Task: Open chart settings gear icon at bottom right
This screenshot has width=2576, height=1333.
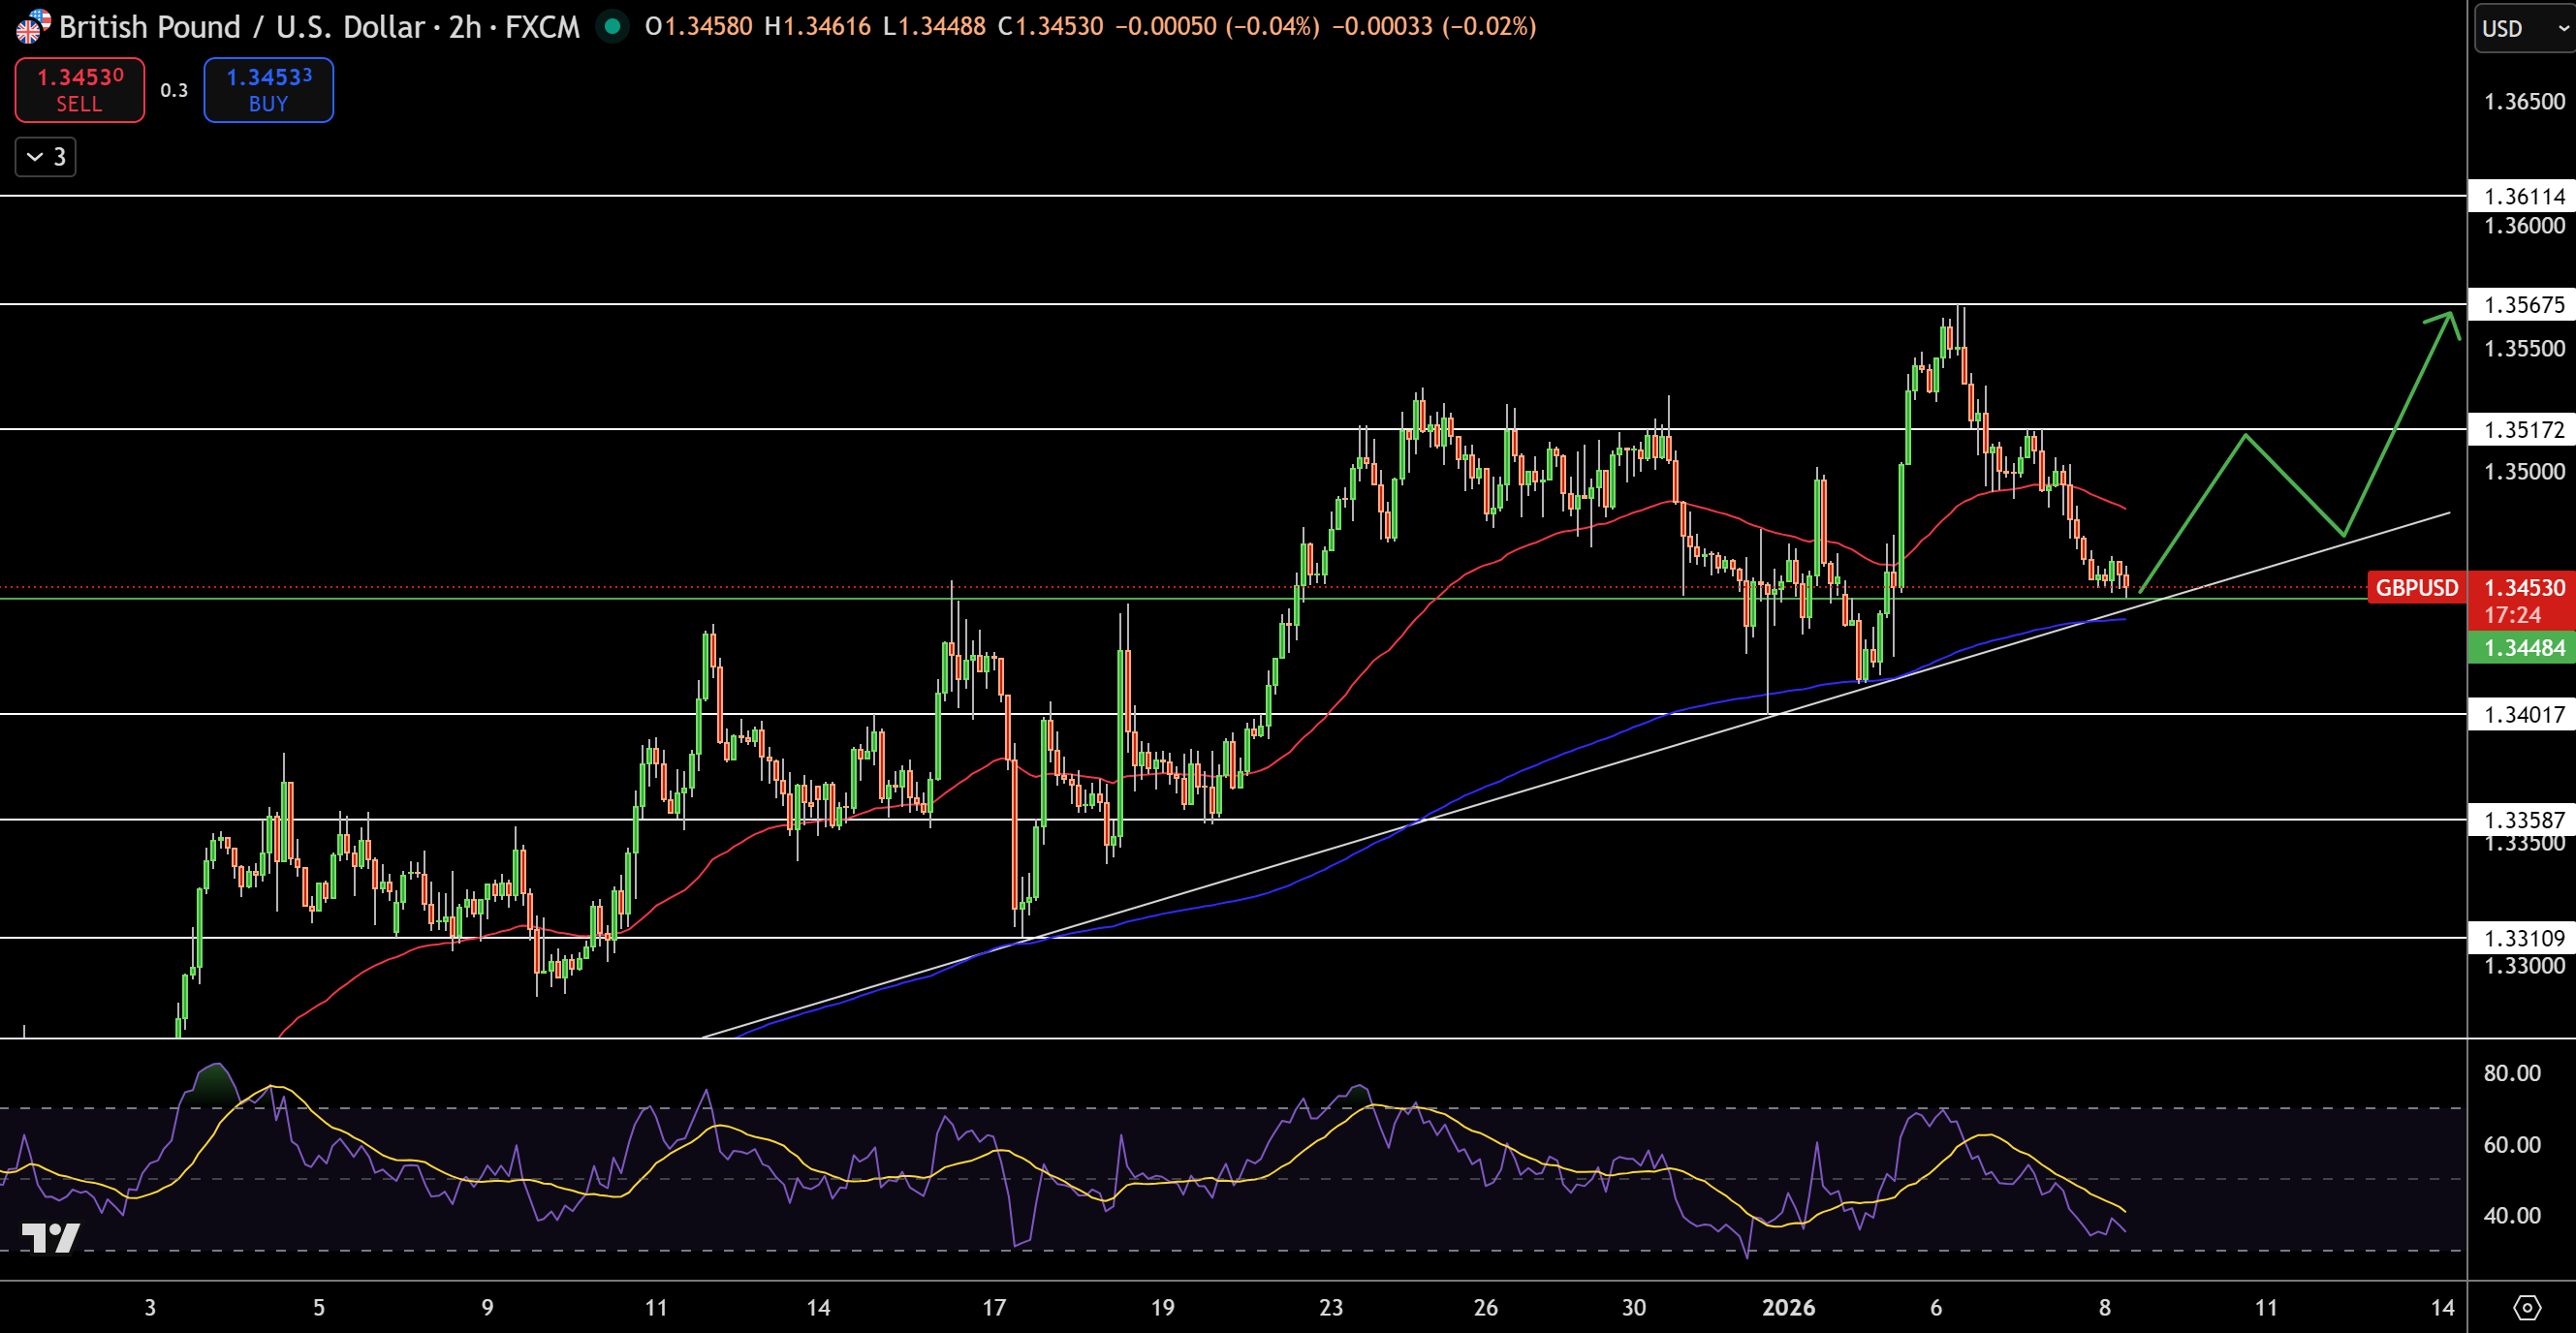Action: [x=2527, y=1307]
